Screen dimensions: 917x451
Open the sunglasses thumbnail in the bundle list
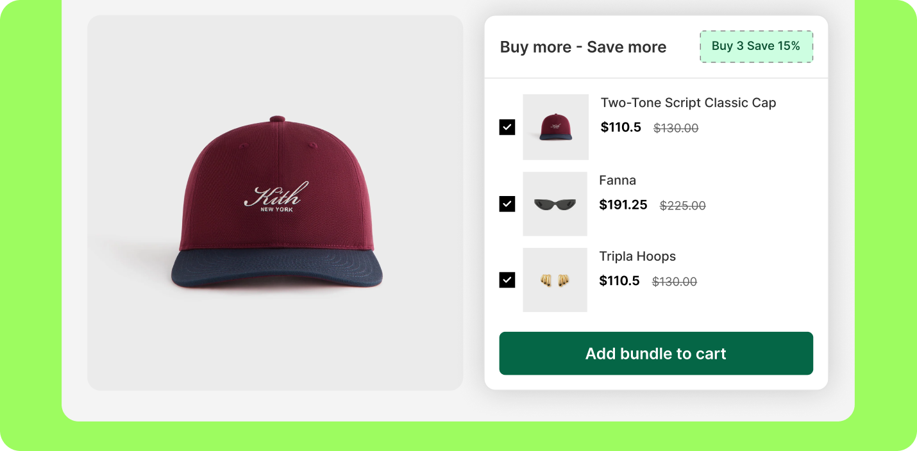point(555,204)
